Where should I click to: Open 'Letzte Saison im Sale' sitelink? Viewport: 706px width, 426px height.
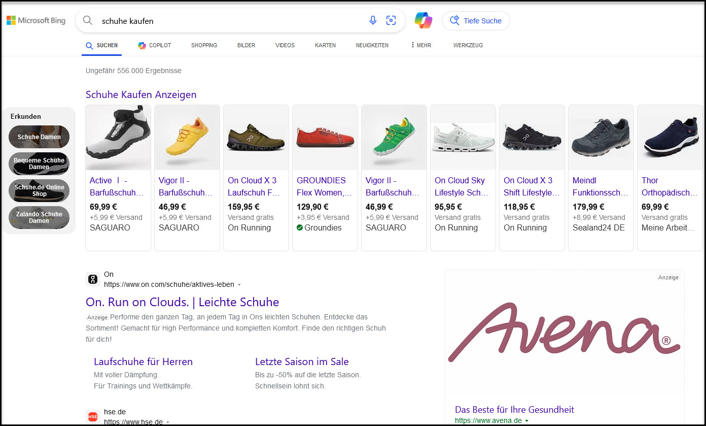pos(302,362)
